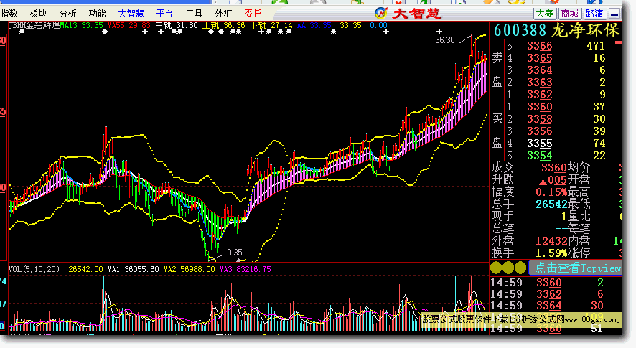Viewport: 636px width, 348px height.
Task: Click the VOL(5,10,20) indicator label
Action: click(x=34, y=269)
